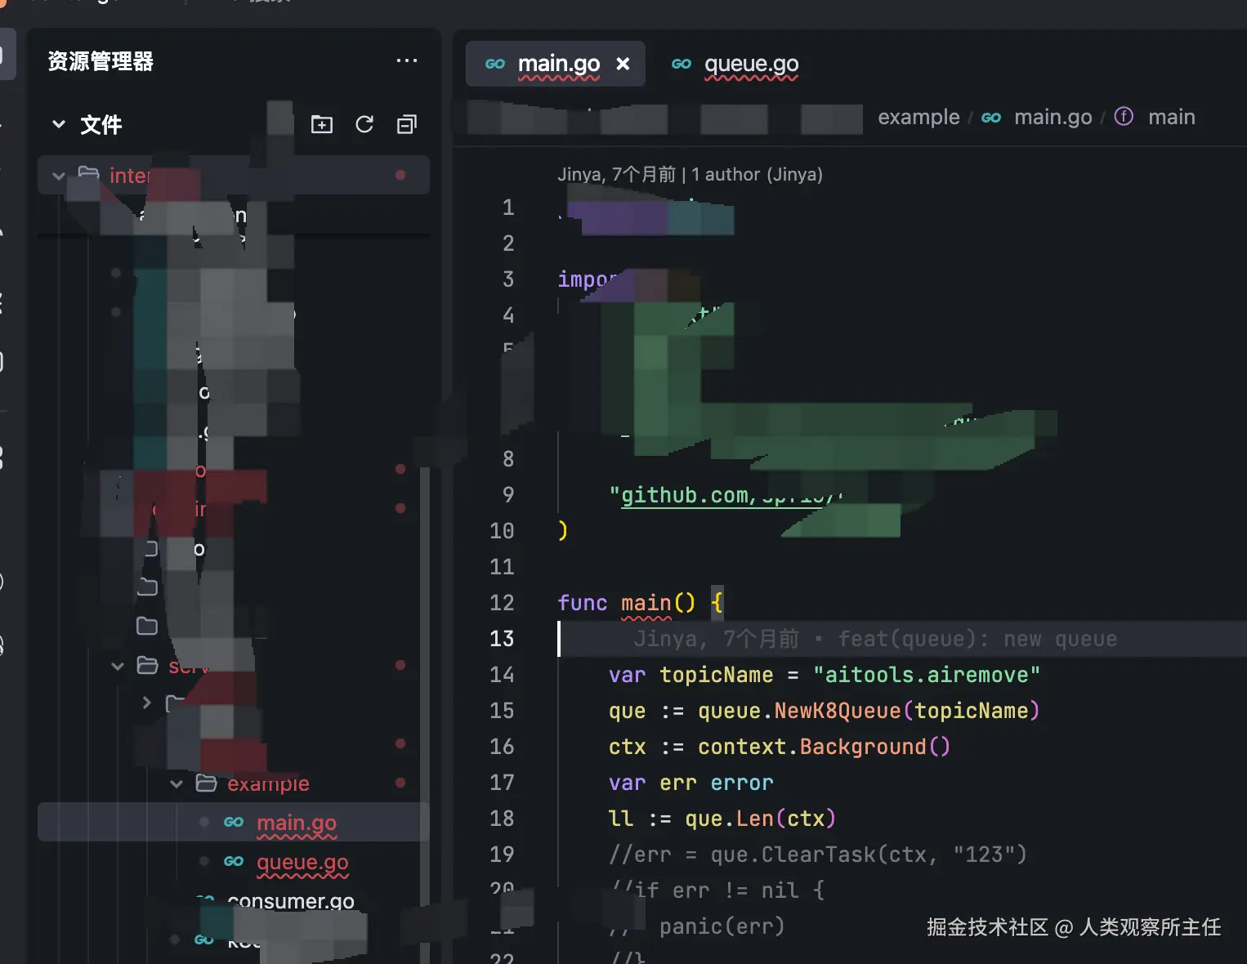Screen dimensions: 1247x964
Task: Close the main.go editor tab
Action: (x=623, y=64)
